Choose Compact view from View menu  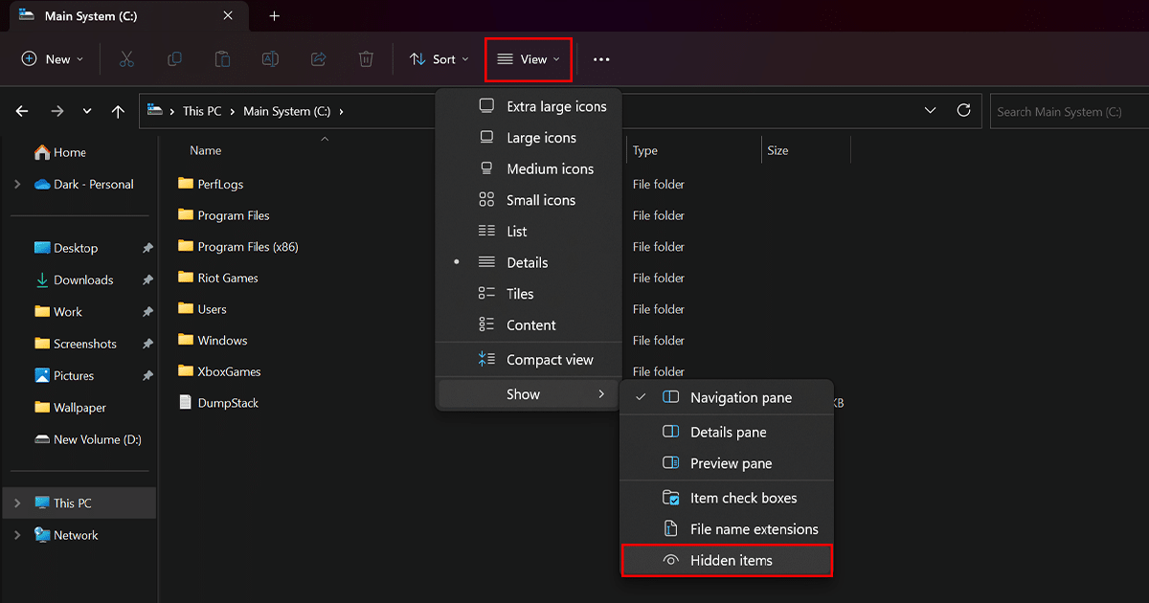(x=549, y=360)
